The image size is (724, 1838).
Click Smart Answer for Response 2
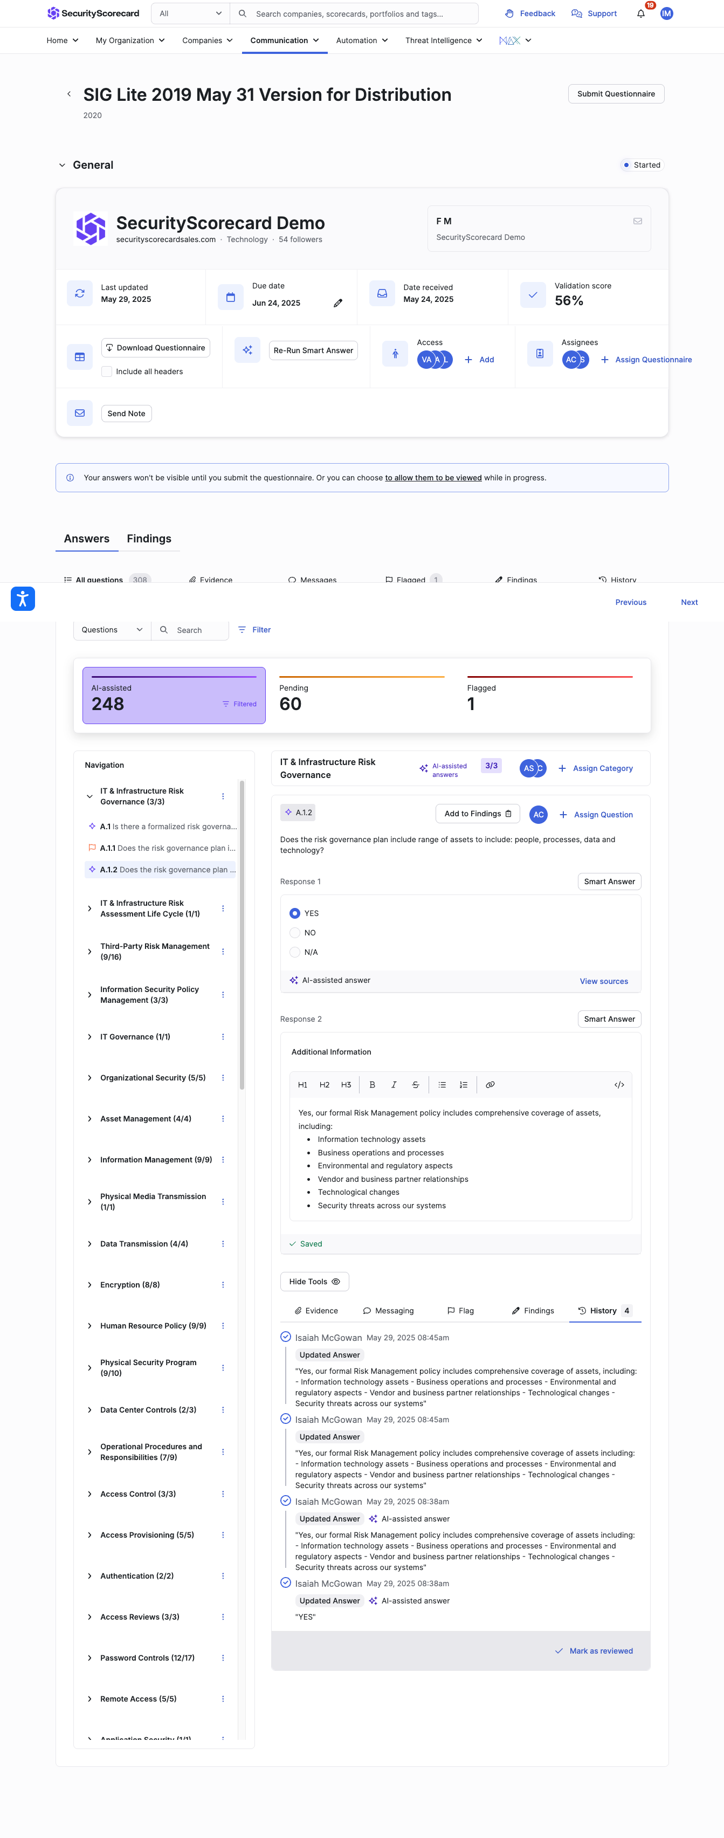click(x=609, y=1020)
